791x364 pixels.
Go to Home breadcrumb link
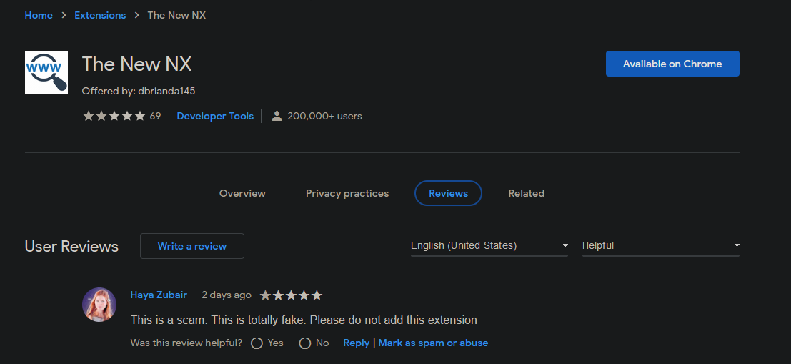point(39,15)
